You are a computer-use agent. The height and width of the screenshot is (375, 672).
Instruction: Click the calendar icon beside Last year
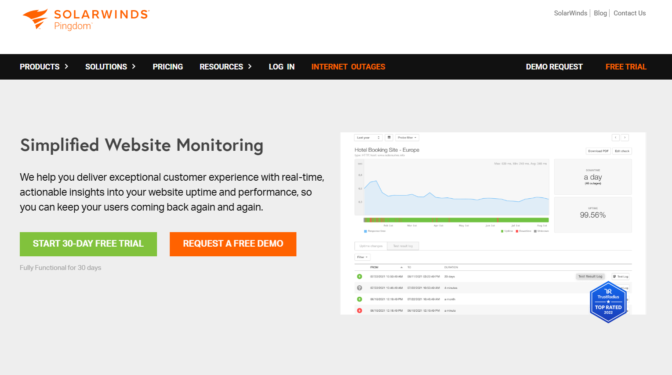point(389,138)
